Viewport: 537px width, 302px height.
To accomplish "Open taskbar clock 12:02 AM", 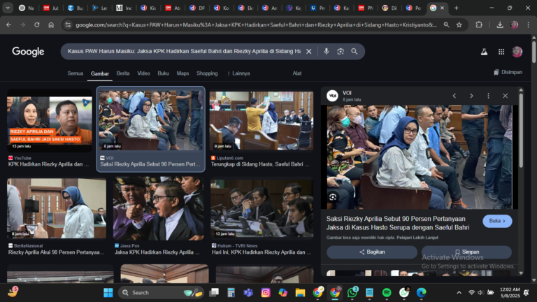I will pos(510,292).
